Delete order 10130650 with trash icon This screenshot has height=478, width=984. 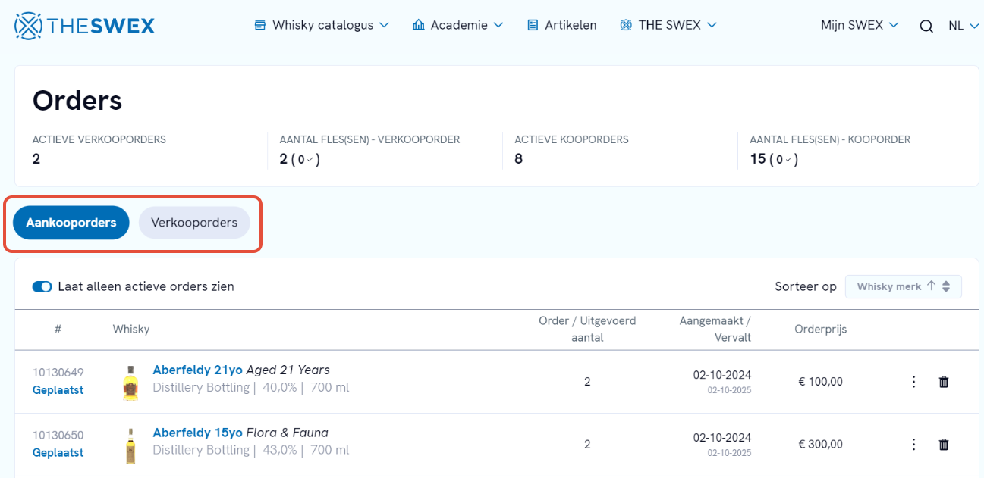[x=944, y=445]
